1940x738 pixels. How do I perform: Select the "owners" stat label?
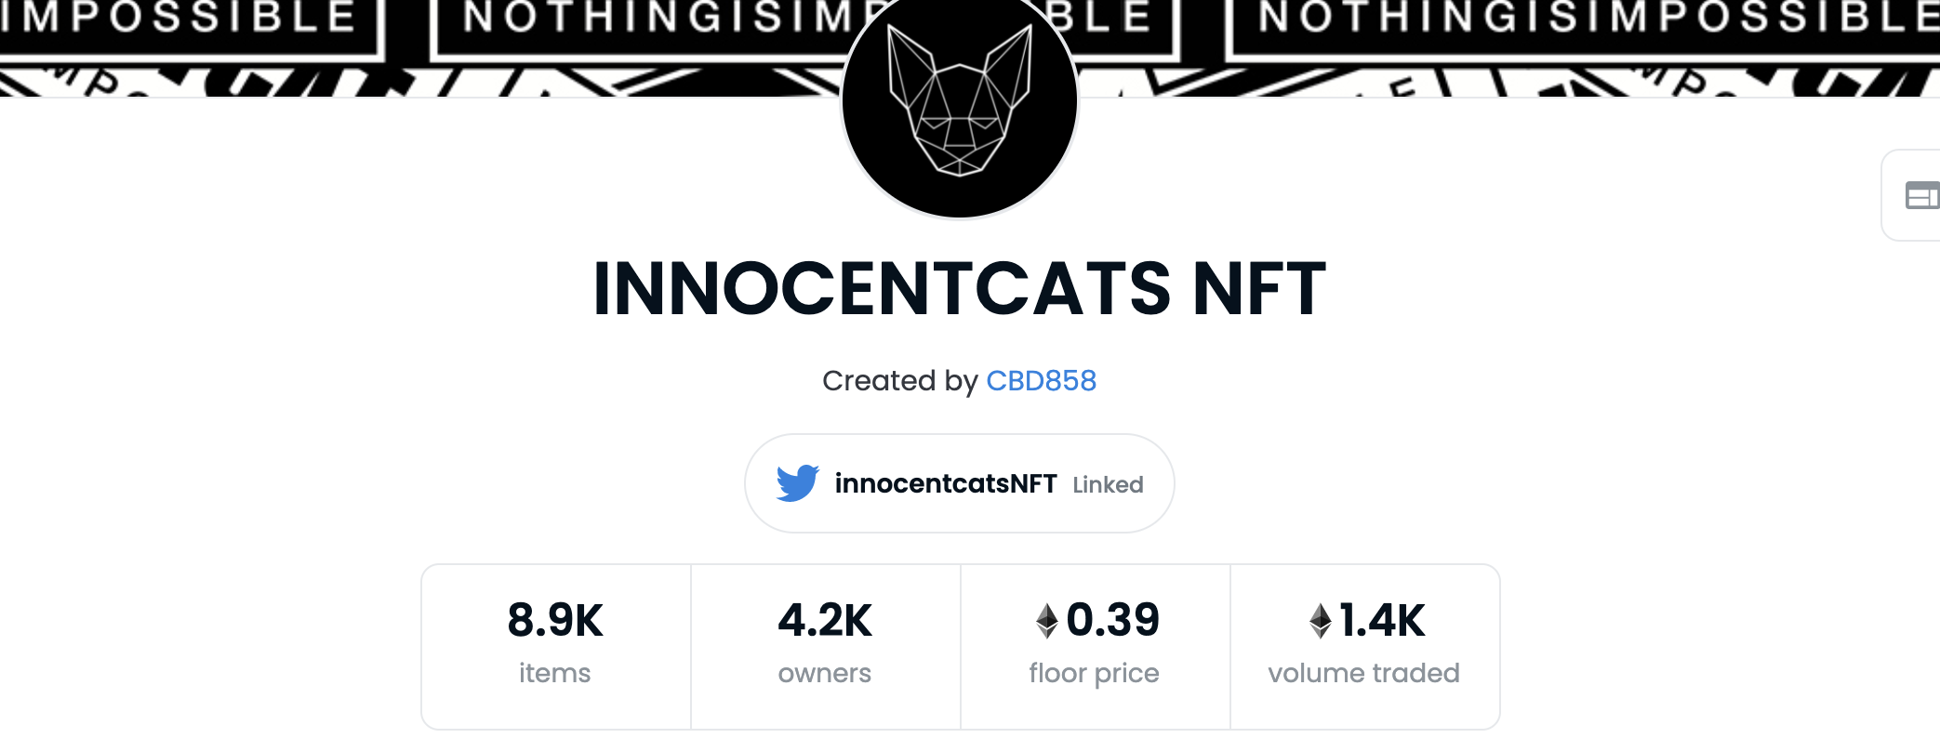click(825, 673)
